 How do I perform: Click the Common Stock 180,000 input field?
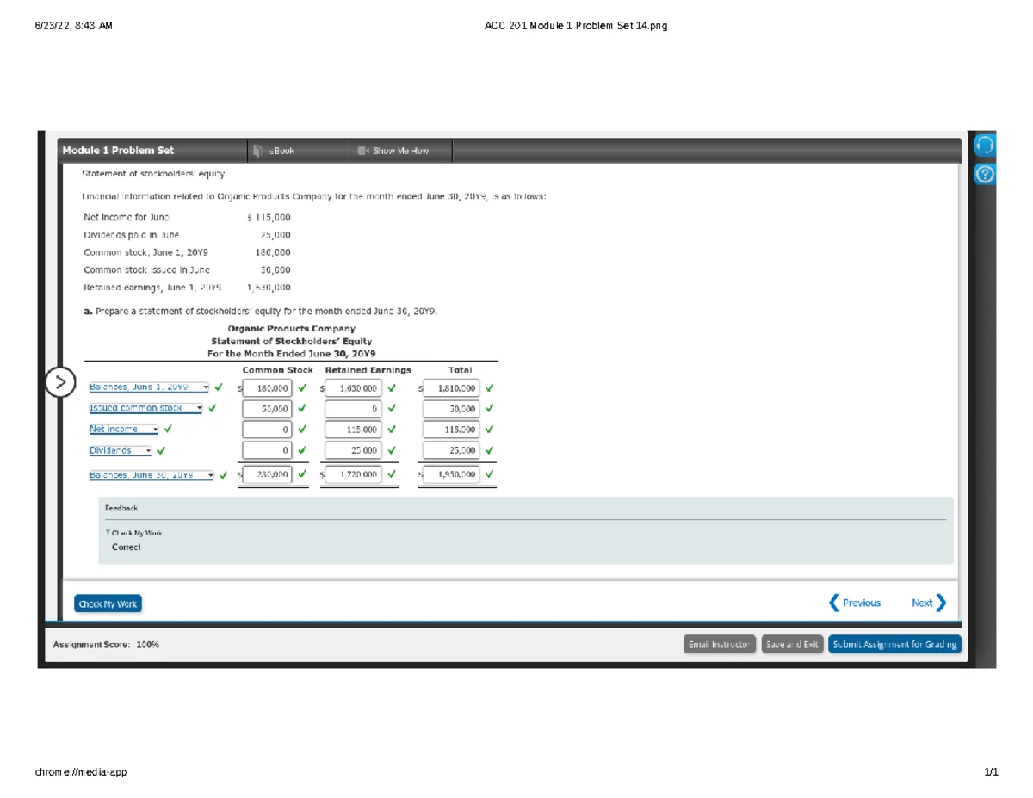pyautogui.click(x=268, y=388)
